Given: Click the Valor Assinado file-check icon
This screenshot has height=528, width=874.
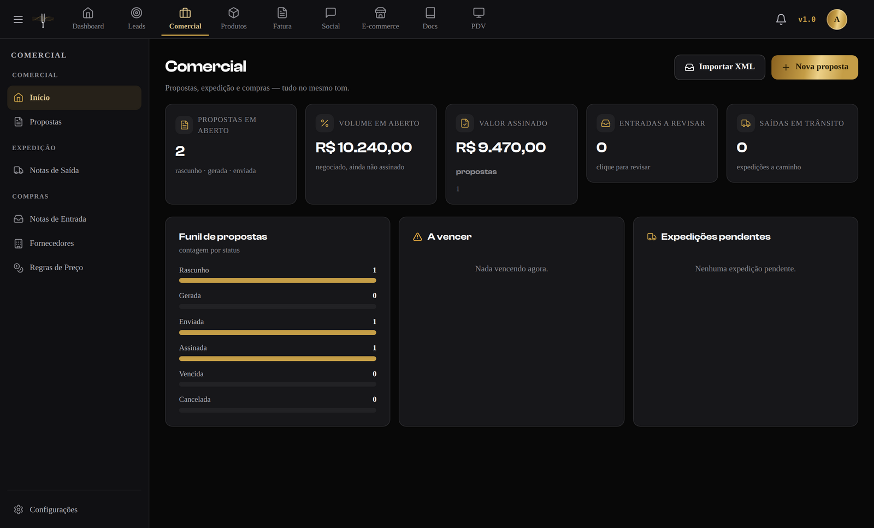Looking at the screenshot, I should pyautogui.click(x=465, y=123).
